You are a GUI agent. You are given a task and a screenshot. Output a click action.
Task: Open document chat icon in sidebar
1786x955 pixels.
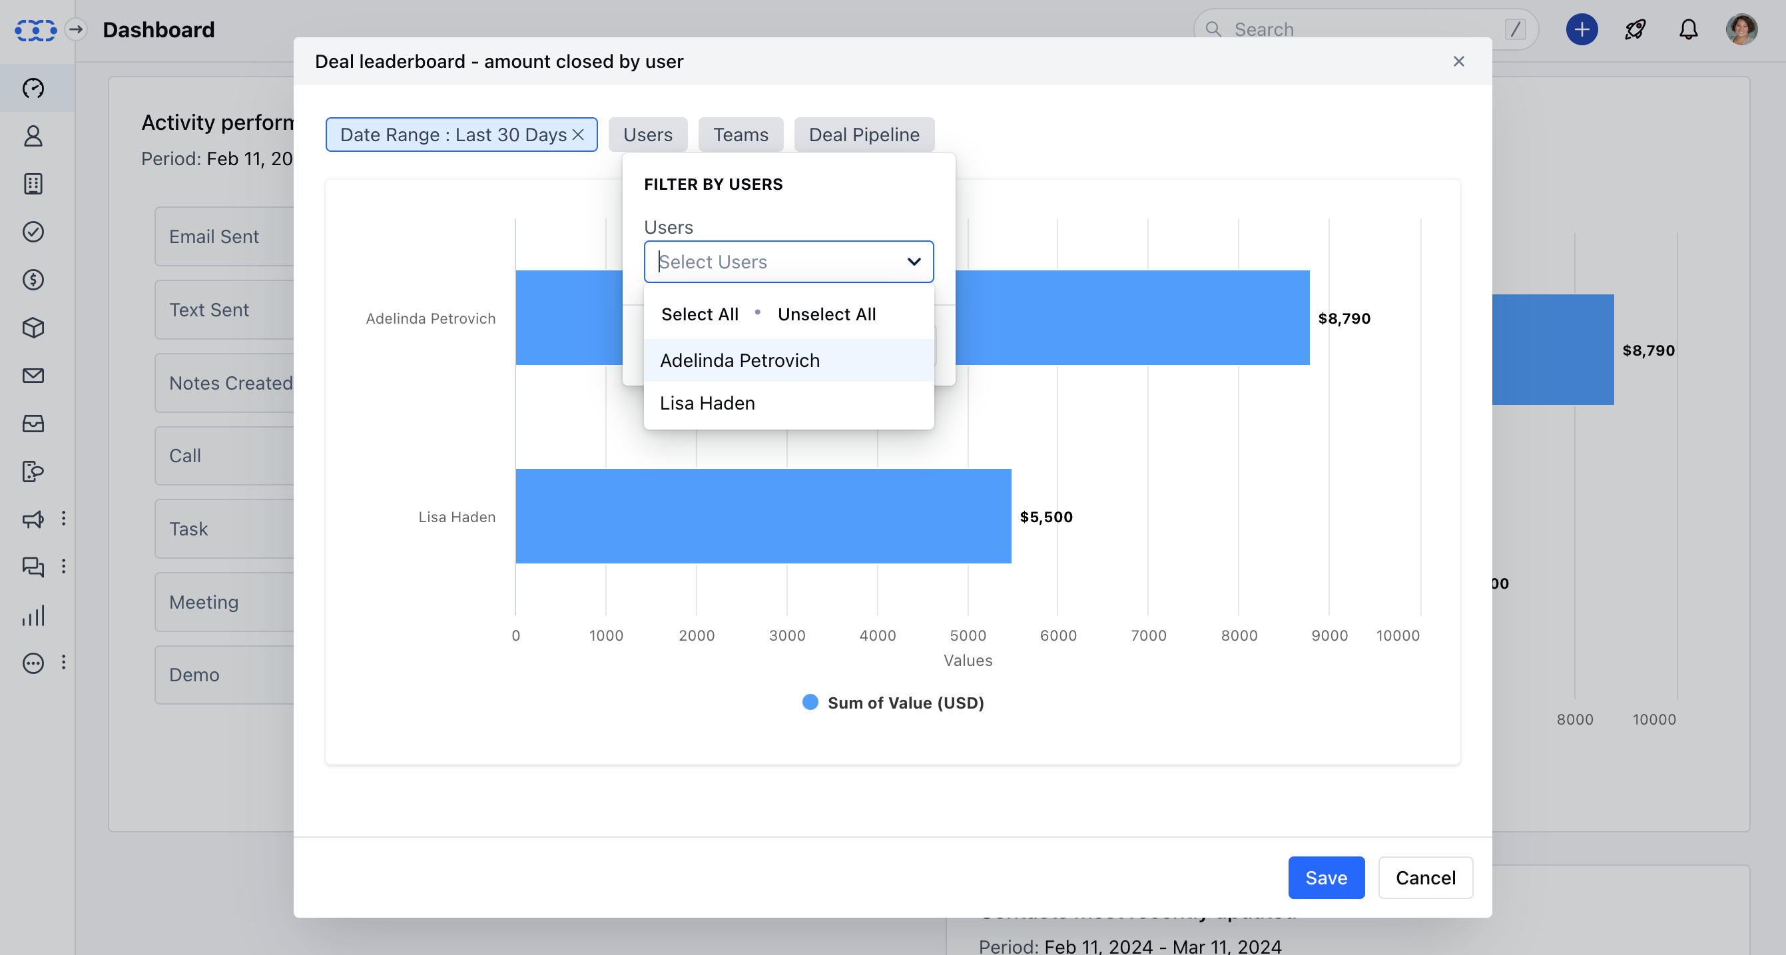coord(33,471)
